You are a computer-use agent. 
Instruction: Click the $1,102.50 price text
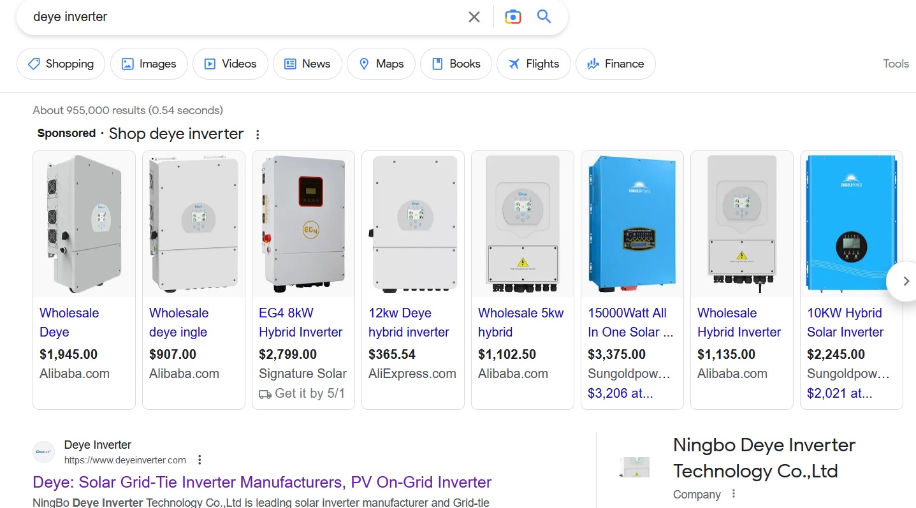[x=507, y=354]
